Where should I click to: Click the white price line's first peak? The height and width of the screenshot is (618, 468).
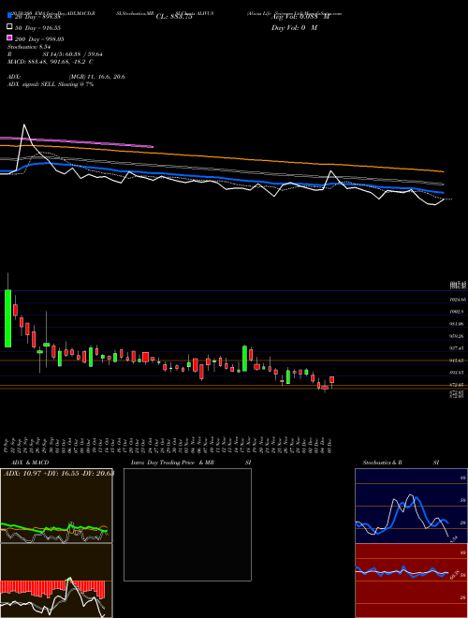(24, 125)
